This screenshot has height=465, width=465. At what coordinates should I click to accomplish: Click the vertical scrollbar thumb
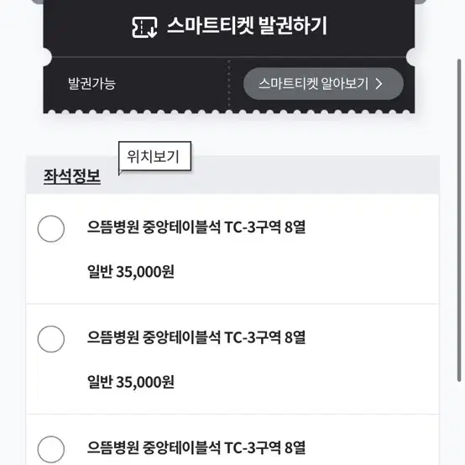(x=459, y=220)
